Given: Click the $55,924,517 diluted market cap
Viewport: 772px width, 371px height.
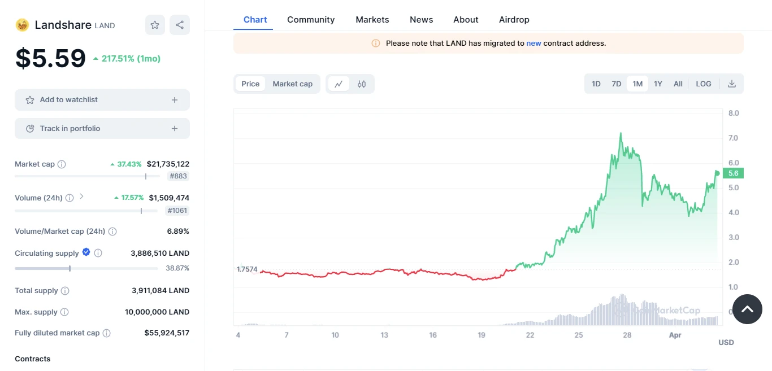Looking at the screenshot, I should (x=167, y=333).
